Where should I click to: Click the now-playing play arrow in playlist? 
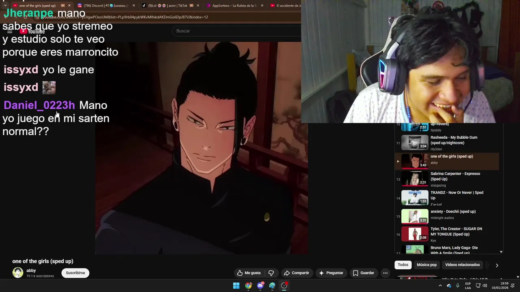tap(398, 161)
